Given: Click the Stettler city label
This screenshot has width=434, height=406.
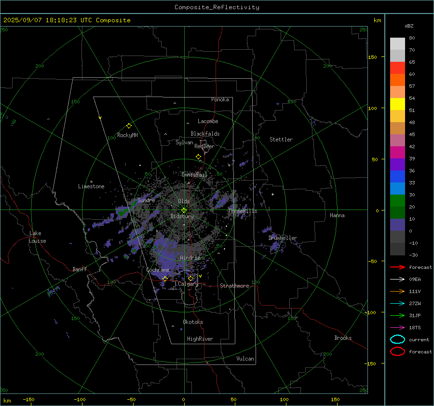Looking at the screenshot, I should point(281,140).
